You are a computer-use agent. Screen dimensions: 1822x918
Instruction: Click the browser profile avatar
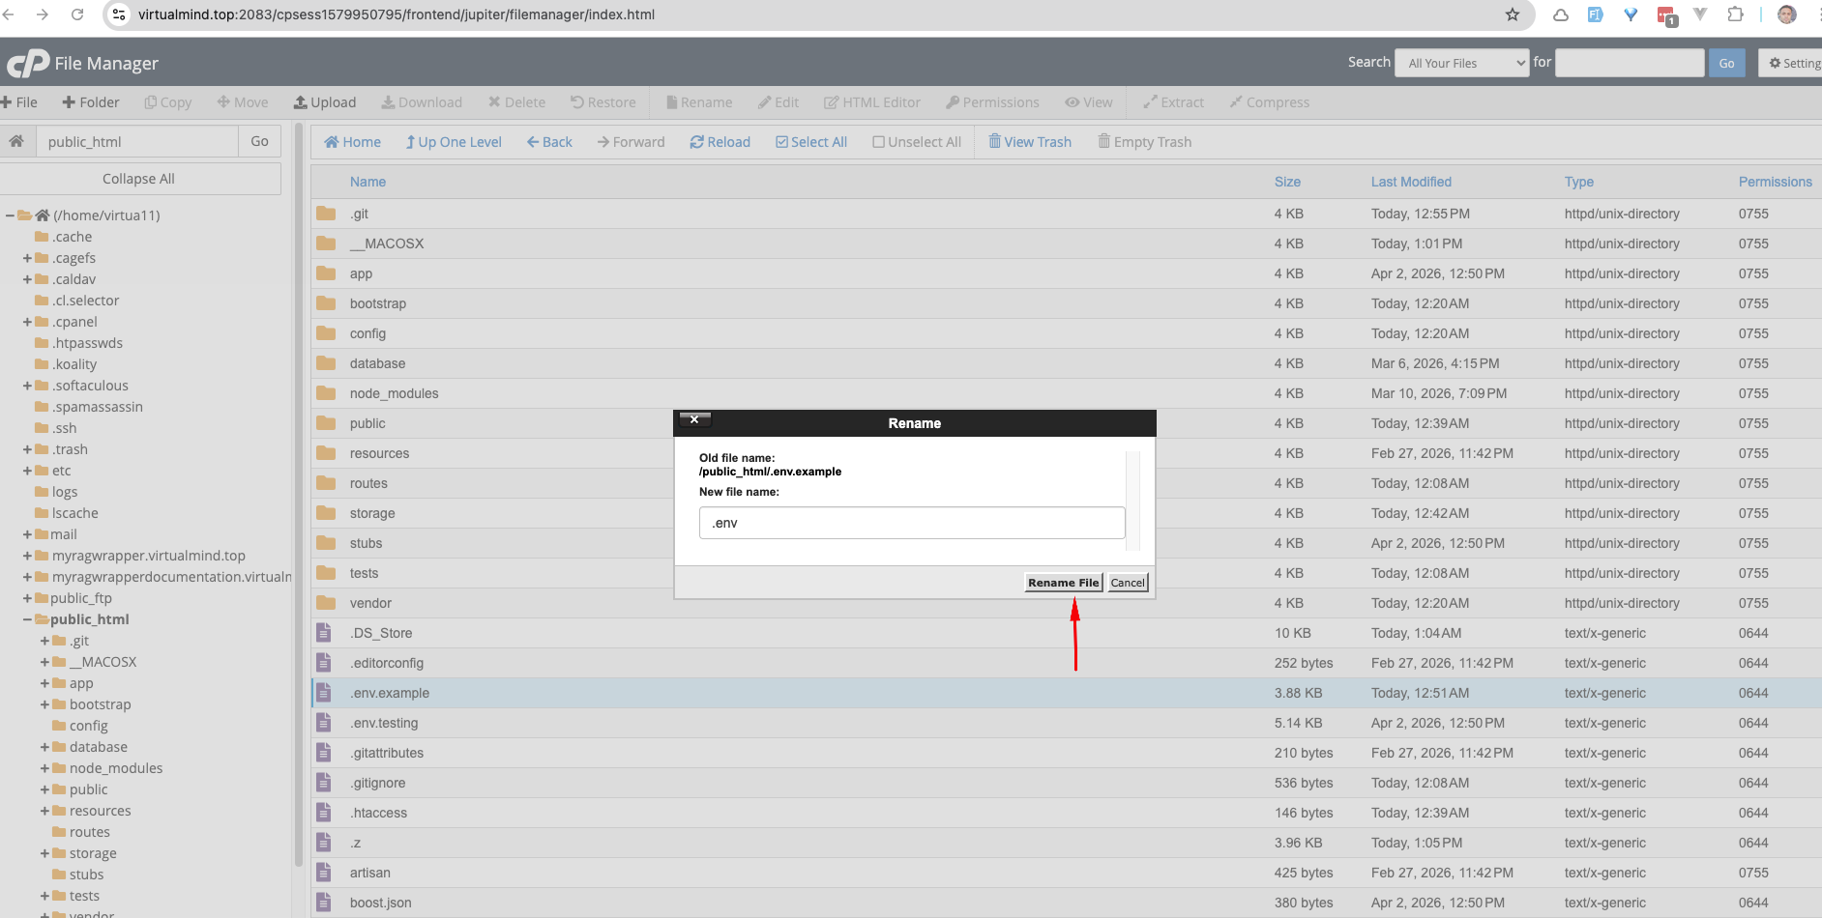[1787, 14]
